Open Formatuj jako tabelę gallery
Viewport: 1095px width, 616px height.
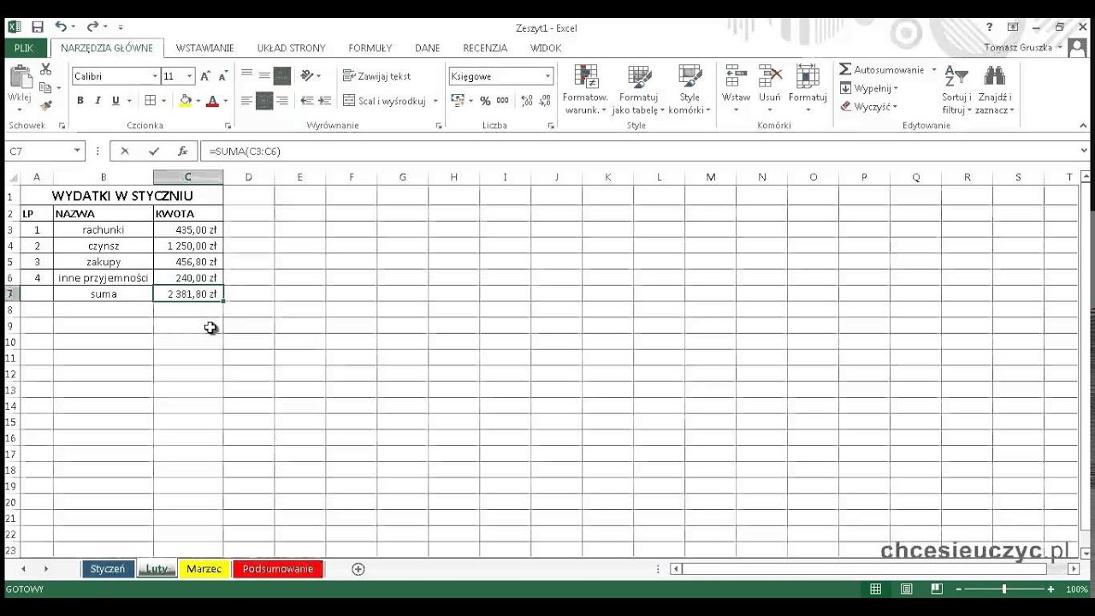(638, 90)
